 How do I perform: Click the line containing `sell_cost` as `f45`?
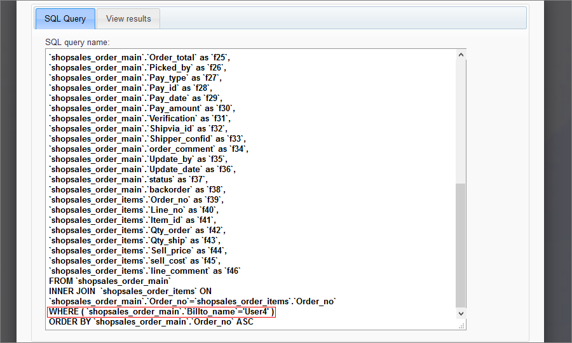(x=135, y=261)
